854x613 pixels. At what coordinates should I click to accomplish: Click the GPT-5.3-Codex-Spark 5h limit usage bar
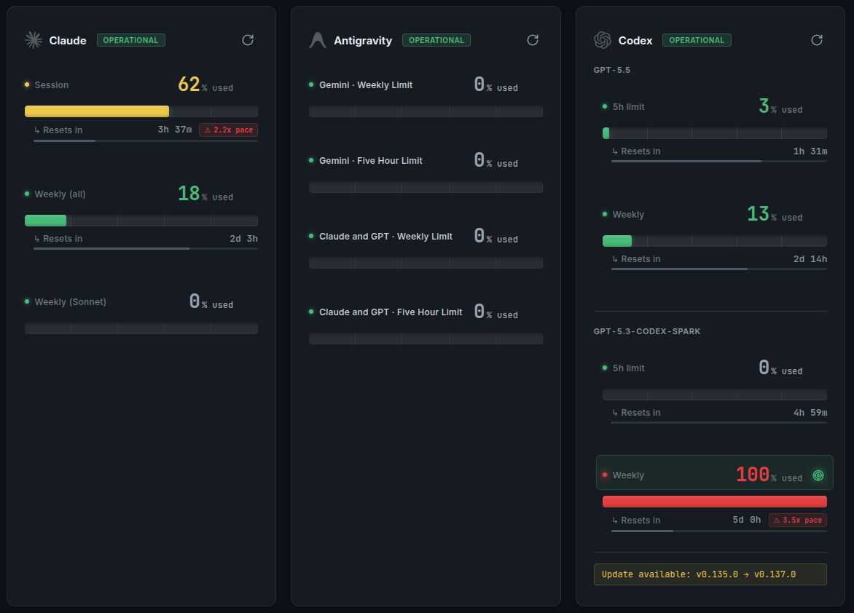pyautogui.click(x=715, y=395)
